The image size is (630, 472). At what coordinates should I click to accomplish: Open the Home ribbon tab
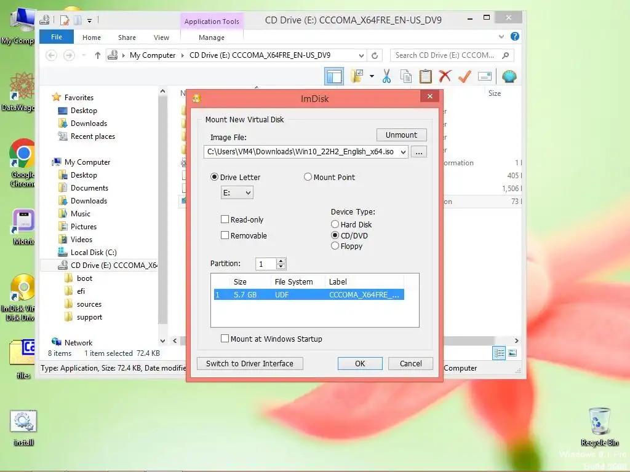click(92, 37)
